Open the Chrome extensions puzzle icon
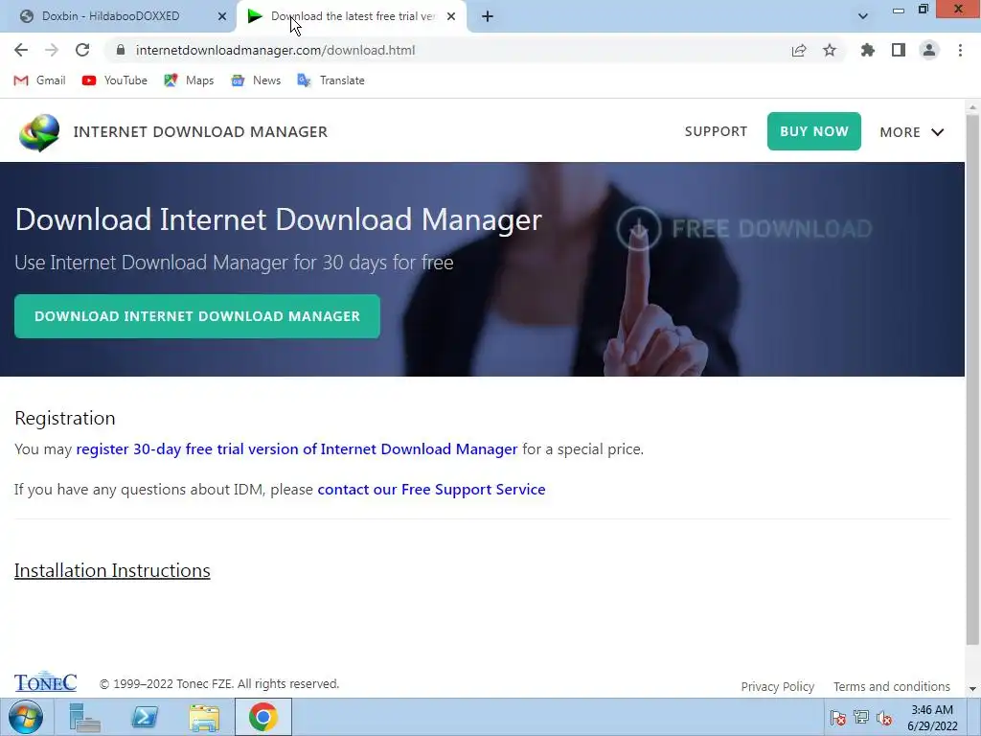The width and height of the screenshot is (981, 736). click(867, 50)
